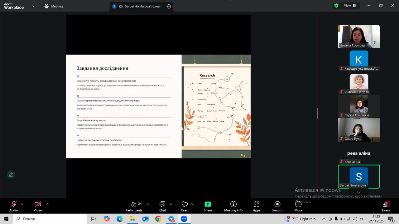Open the Apps panel
Screen dimensions: 399x224
(257, 206)
